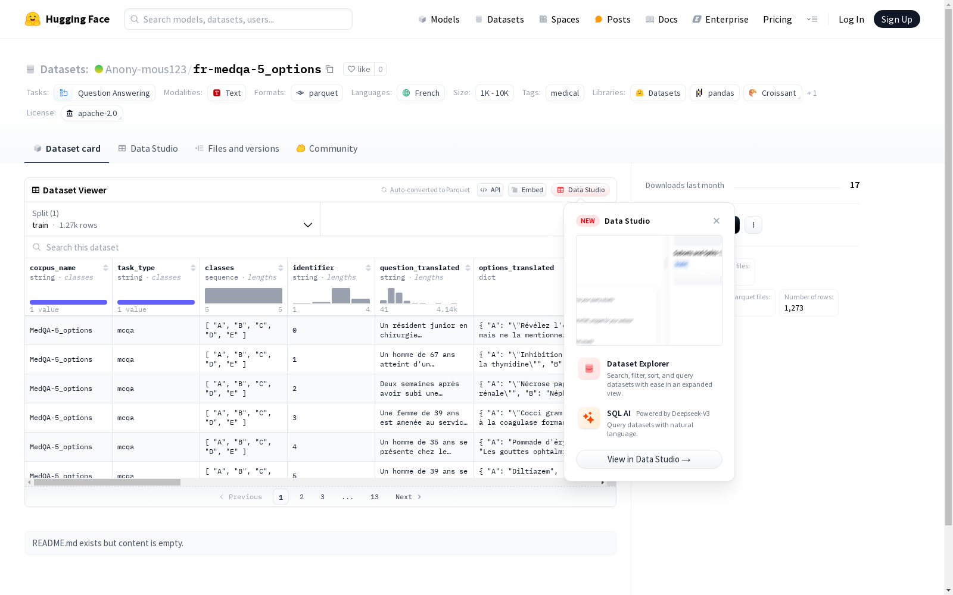Focus the Search this dataset field

pyautogui.click(x=295, y=247)
